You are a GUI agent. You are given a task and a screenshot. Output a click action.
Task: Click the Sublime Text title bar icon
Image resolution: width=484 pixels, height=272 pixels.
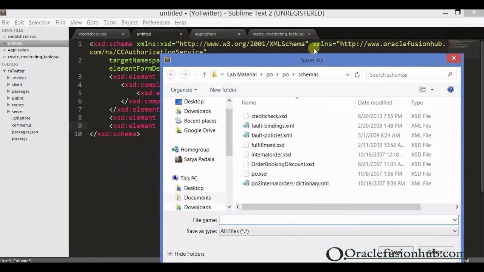[x=3, y=12]
